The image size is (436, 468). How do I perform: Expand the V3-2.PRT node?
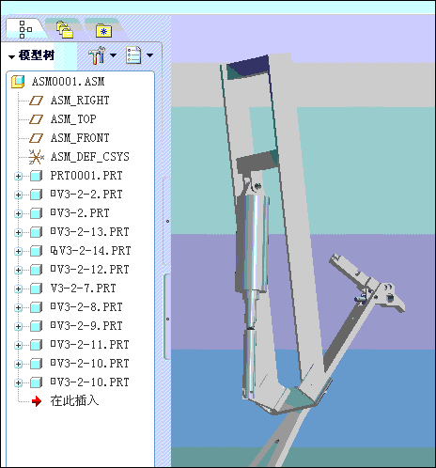(x=18, y=214)
